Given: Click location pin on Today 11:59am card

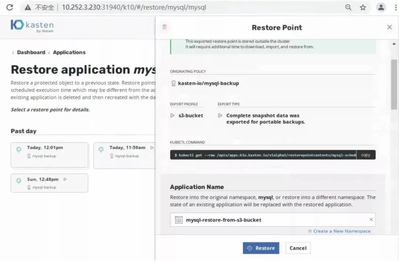Looking at the screenshot, I should pos(101,150).
